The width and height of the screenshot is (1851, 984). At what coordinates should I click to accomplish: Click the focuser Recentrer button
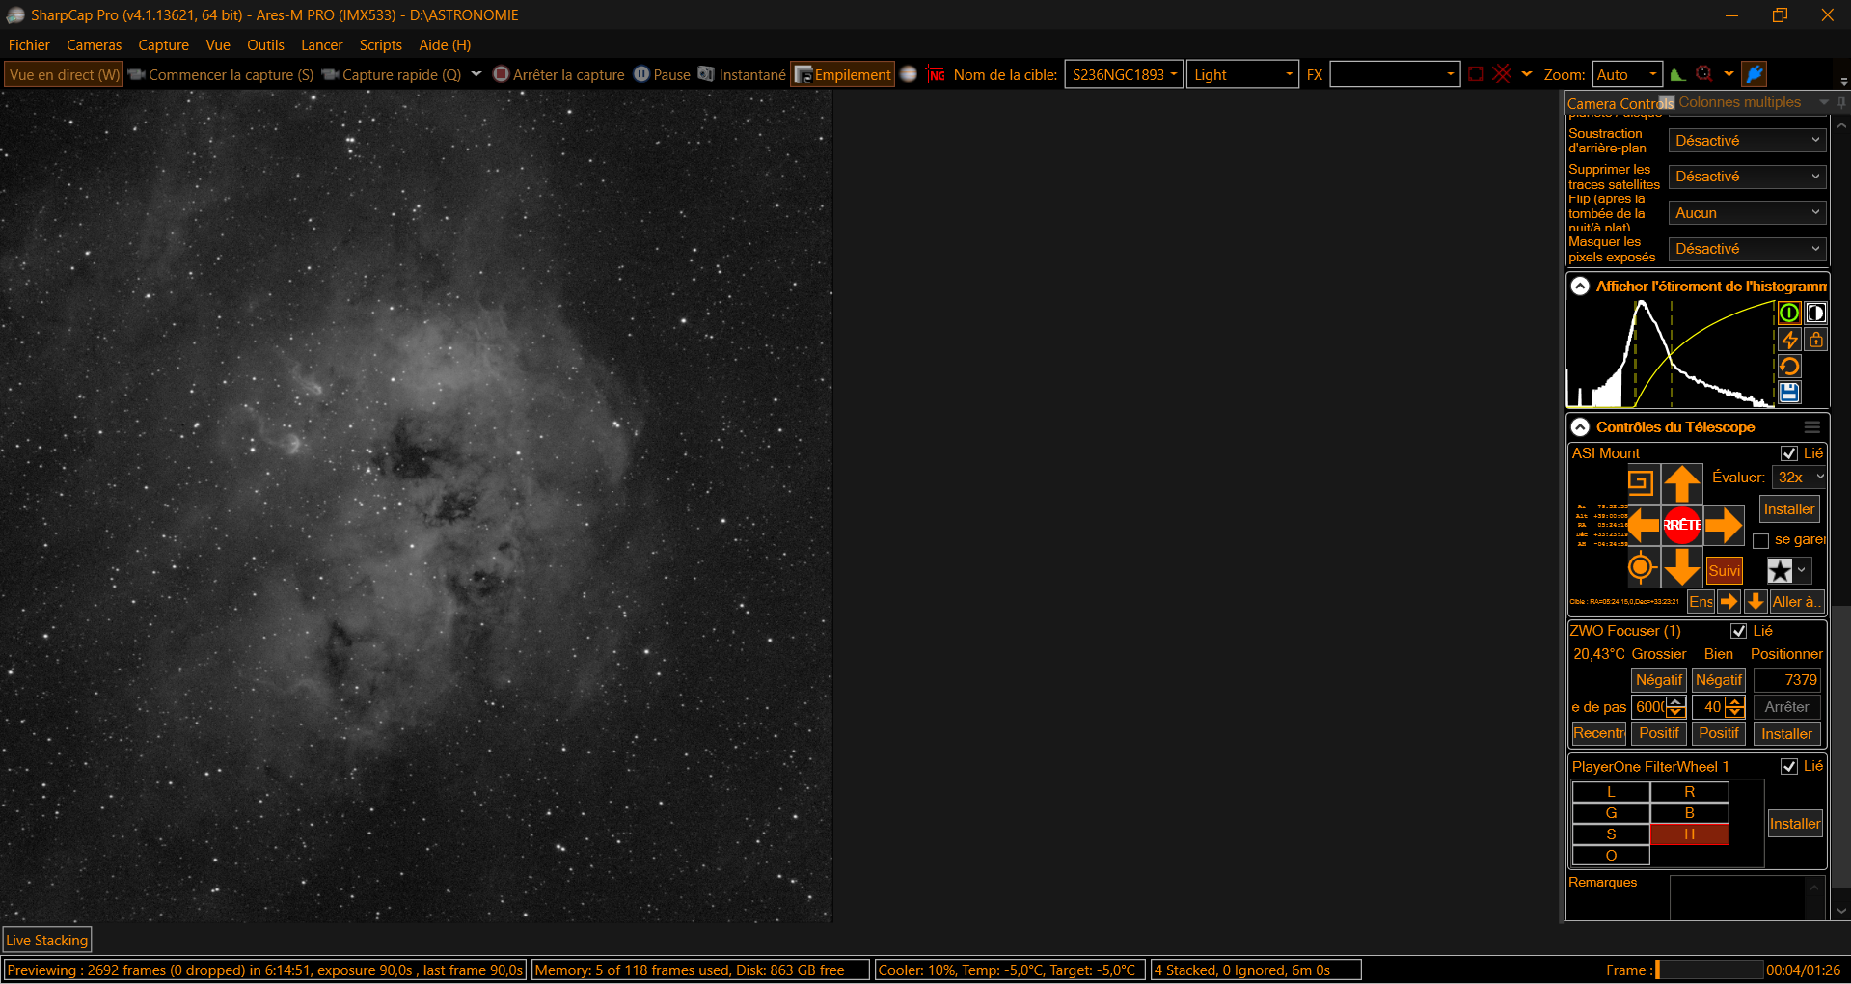pos(1599,733)
